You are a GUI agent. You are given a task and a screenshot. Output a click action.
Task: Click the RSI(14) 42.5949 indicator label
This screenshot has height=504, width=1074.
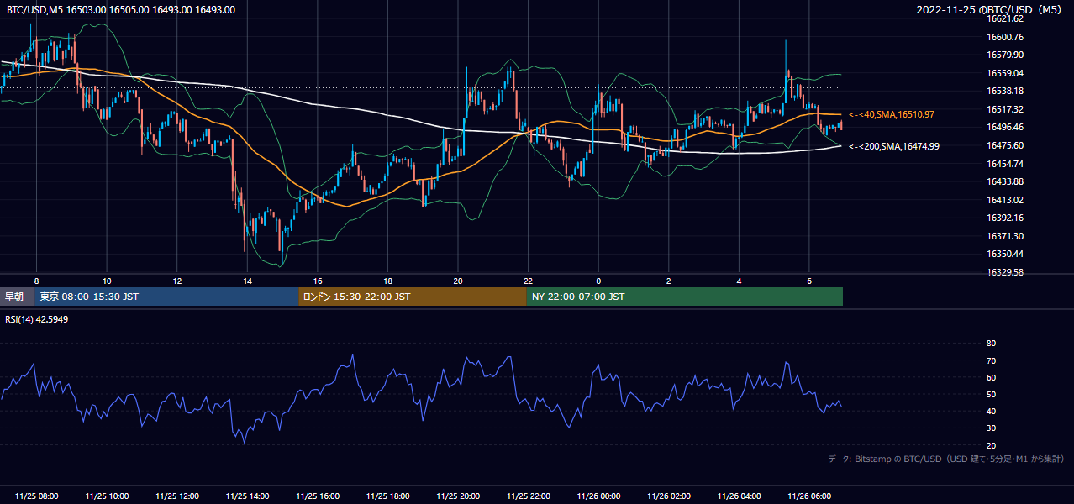pos(38,319)
